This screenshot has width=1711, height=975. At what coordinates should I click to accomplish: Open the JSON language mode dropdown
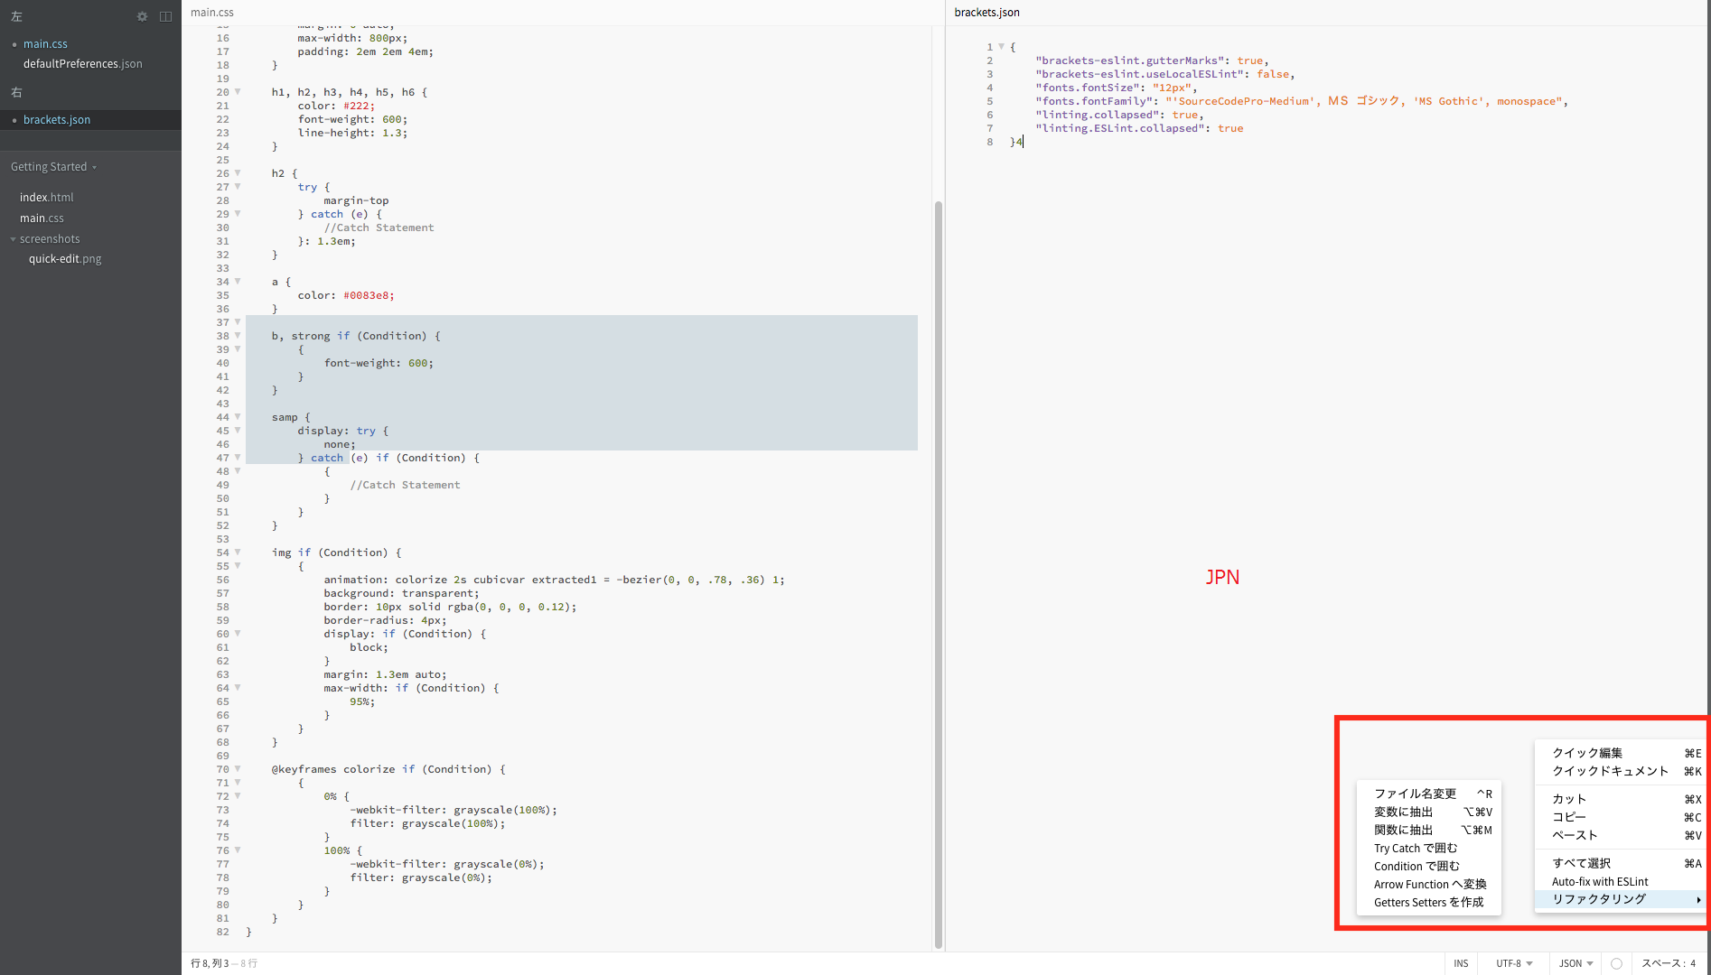[x=1575, y=963]
